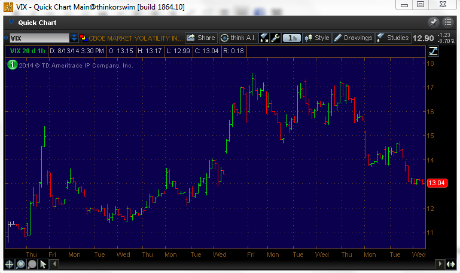This screenshot has width=460, height=273.
Task: Maximize the VIX Quick Chart window
Action: coord(421,5)
